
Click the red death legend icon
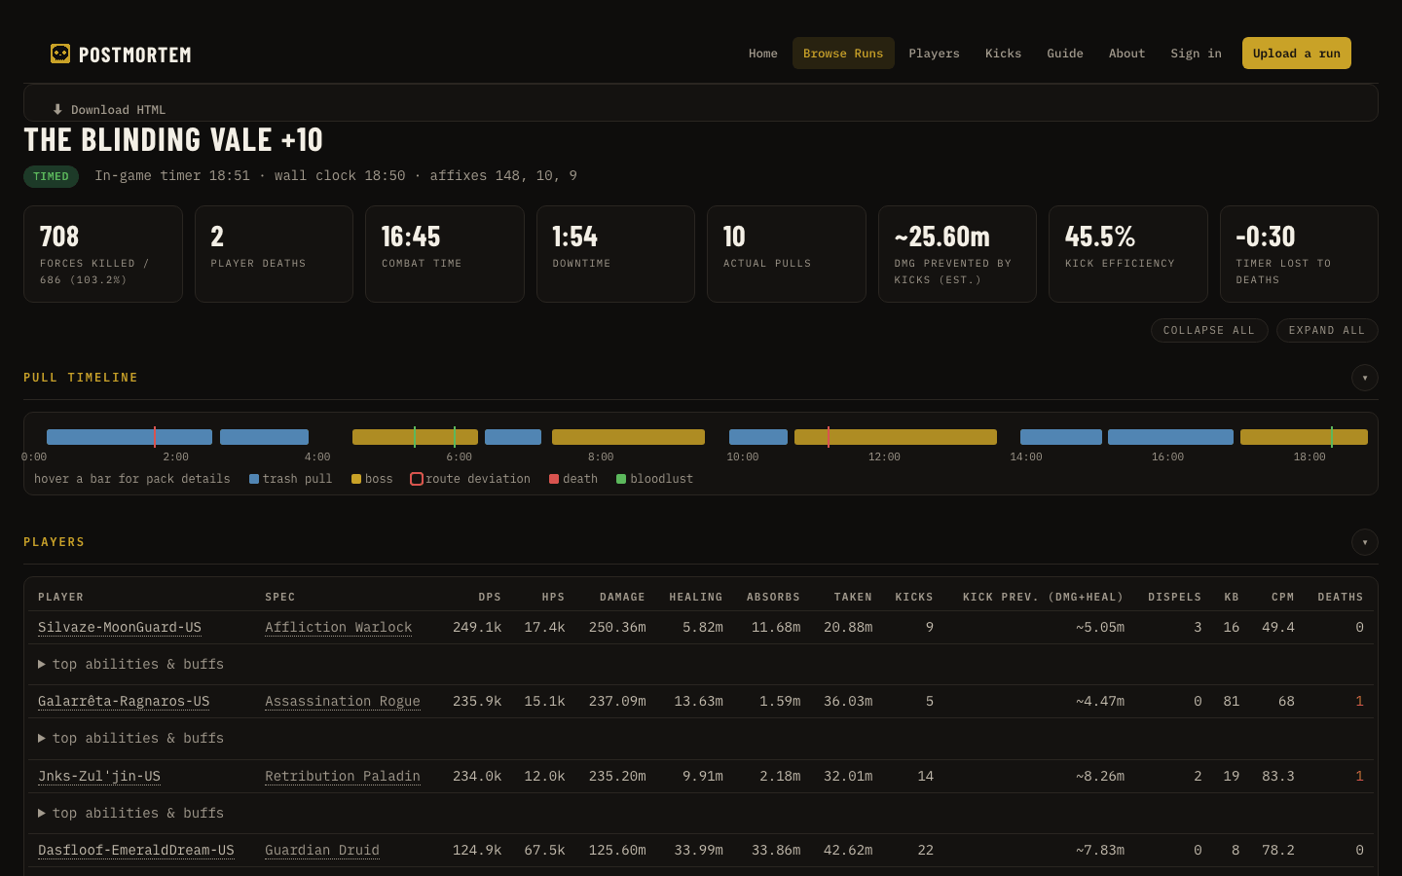[554, 479]
